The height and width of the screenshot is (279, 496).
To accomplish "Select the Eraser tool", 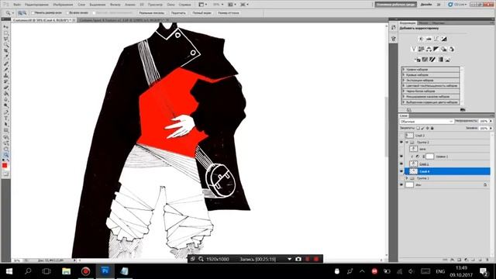I will [x=5, y=88].
